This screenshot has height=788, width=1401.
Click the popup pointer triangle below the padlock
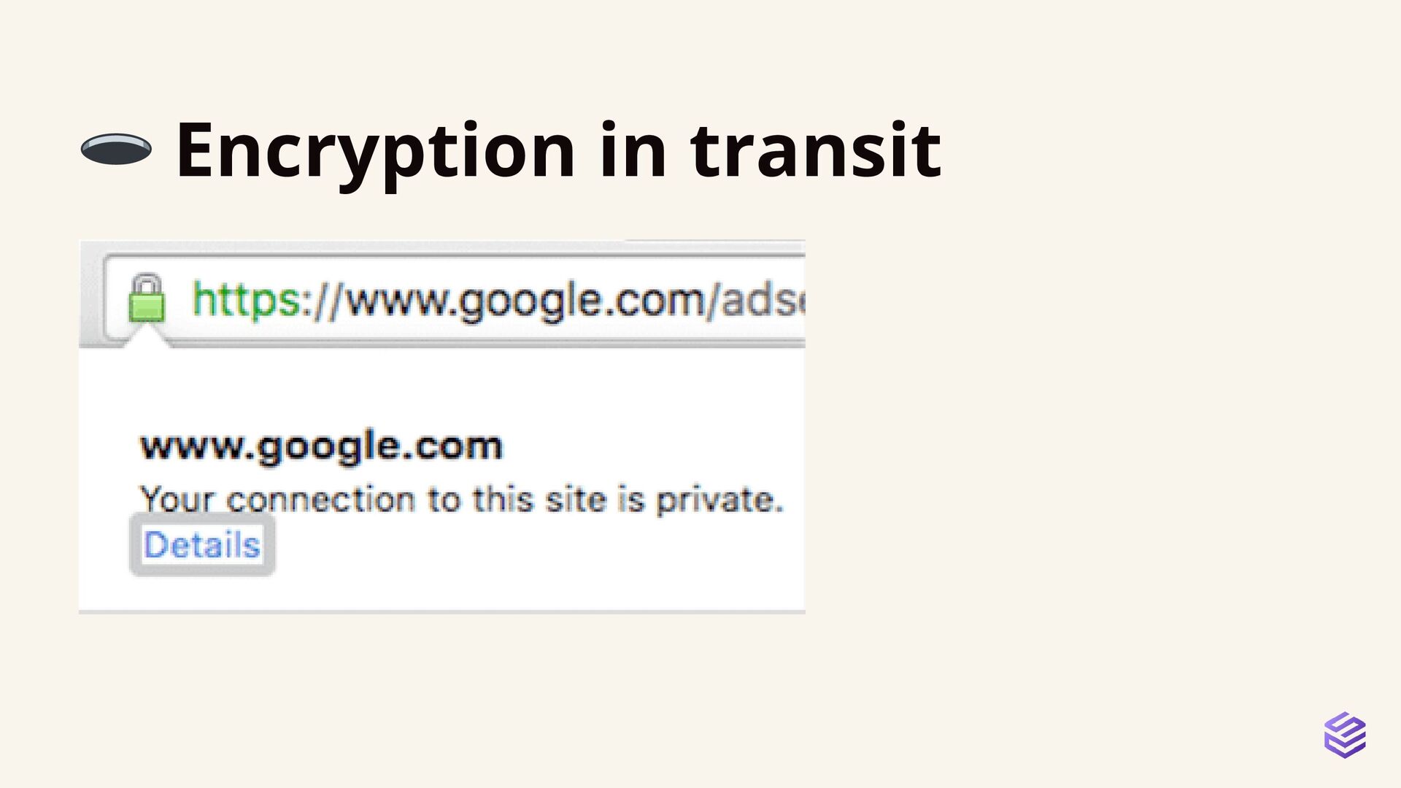[x=147, y=337]
